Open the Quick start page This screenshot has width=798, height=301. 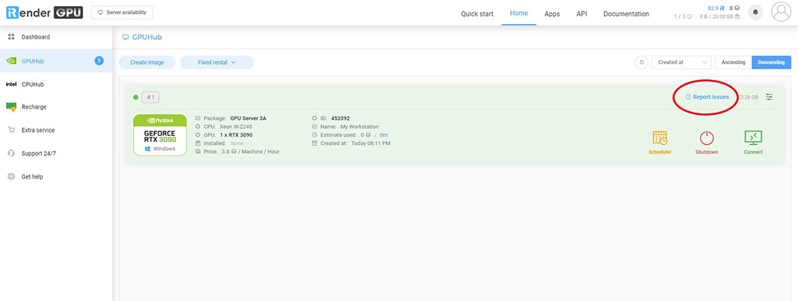click(x=477, y=14)
